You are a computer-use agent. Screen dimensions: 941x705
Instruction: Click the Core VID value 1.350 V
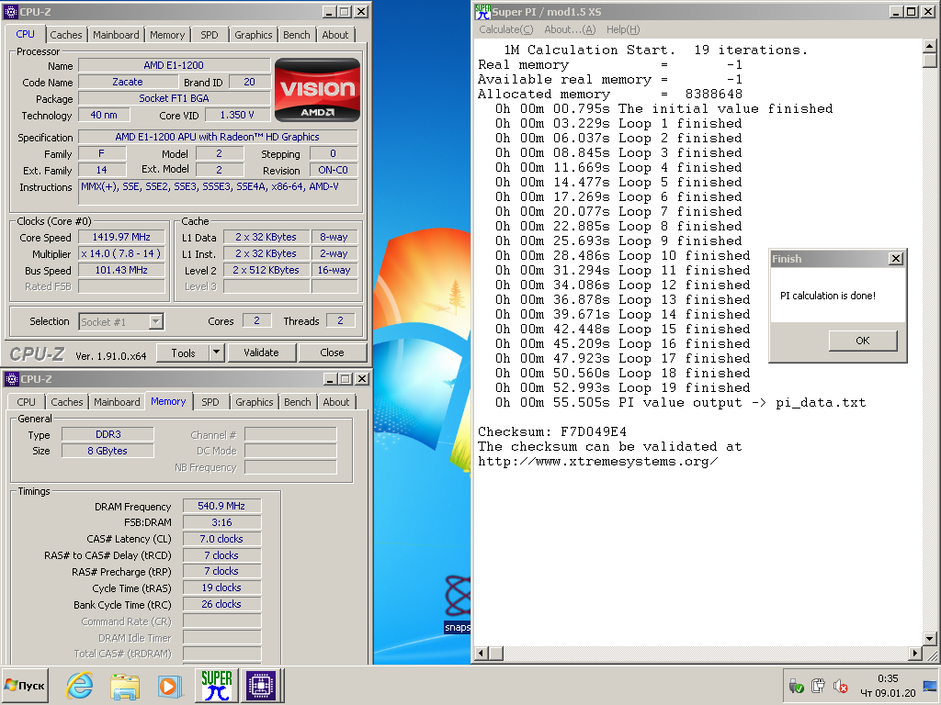[236, 115]
